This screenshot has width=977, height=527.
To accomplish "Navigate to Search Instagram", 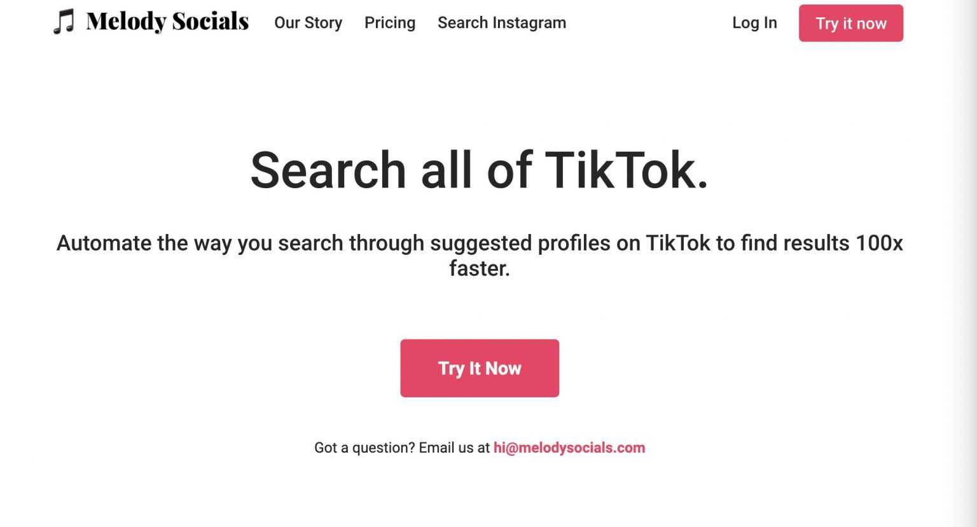I will [x=501, y=23].
